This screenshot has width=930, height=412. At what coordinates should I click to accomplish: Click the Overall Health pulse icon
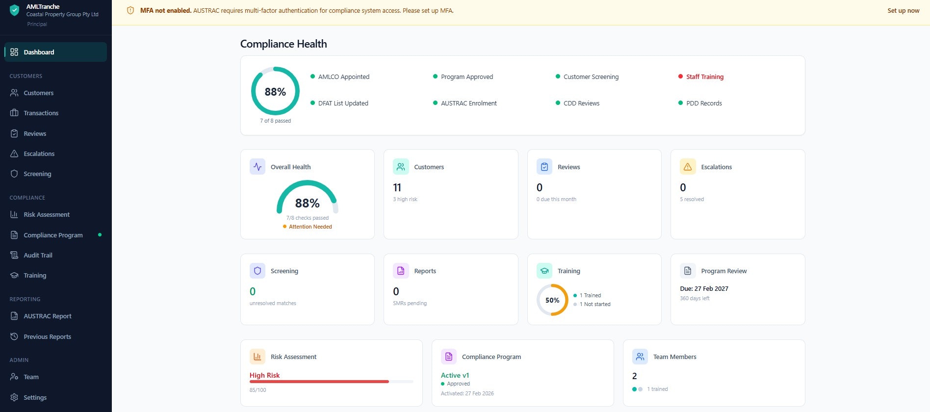[258, 167]
